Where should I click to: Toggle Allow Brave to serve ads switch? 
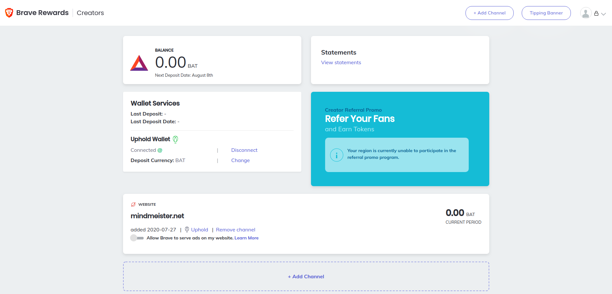pos(137,238)
